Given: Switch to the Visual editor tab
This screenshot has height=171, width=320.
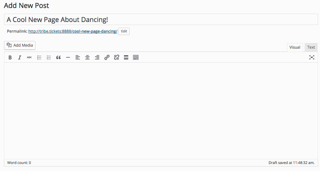Looking at the screenshot, I should click(x=295, y=47).
